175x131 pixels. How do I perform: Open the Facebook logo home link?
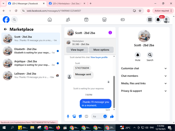(6, 20)
